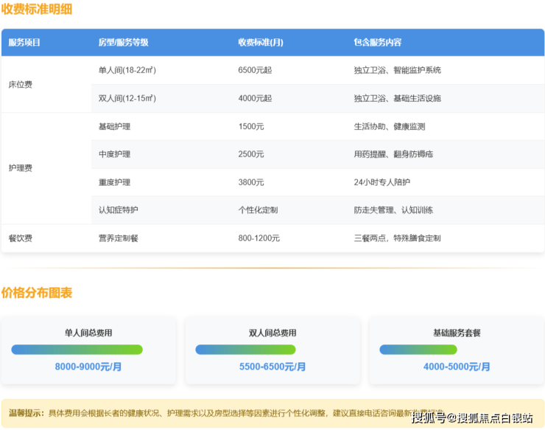Click the 单人间(18-22㎡) room type cell

127,70
